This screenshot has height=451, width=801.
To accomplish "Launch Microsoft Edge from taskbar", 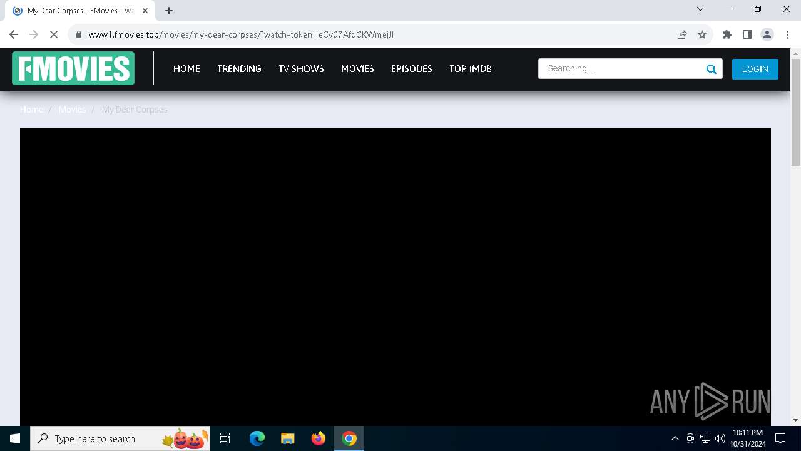I will tap(257, 438).
